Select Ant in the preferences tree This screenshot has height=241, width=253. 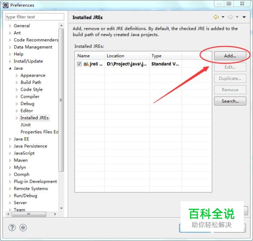(x=17, y=33)
